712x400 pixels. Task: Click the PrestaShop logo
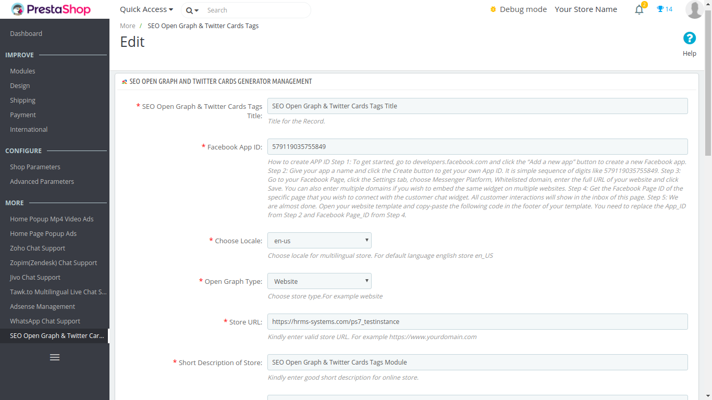pos(51,9)
